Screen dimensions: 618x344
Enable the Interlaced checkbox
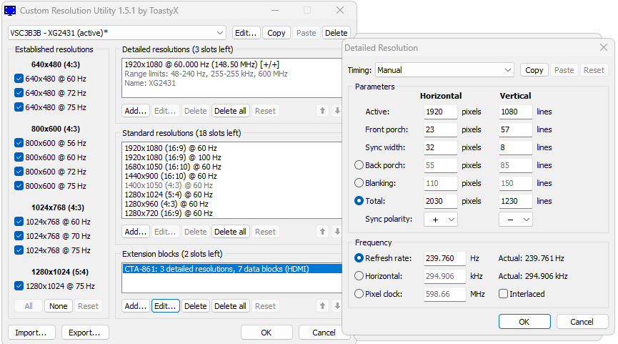[504, 294]
